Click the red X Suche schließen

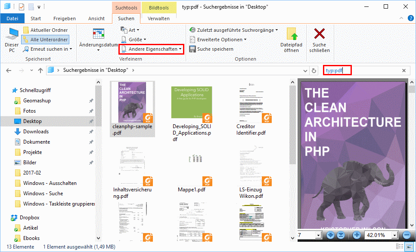pyautogui.click(x=320, y=40)
